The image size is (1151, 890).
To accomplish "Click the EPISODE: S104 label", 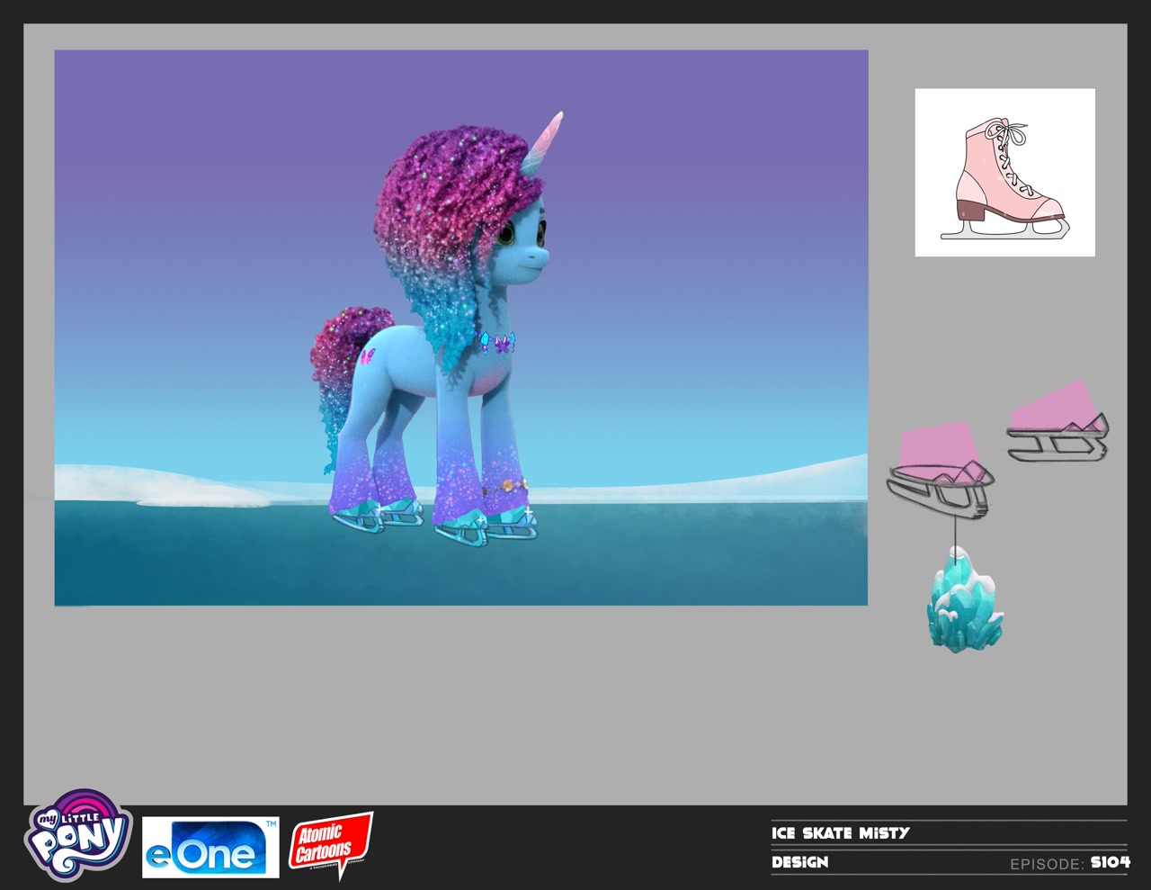I will coord(1070,861).
